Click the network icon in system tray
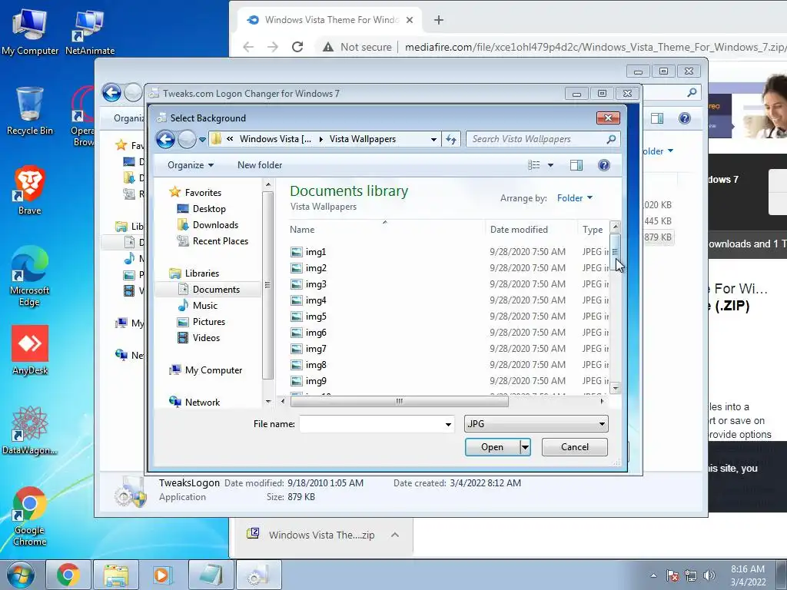The width and height of the screenshot is (787, 590). tap(691, 575)
